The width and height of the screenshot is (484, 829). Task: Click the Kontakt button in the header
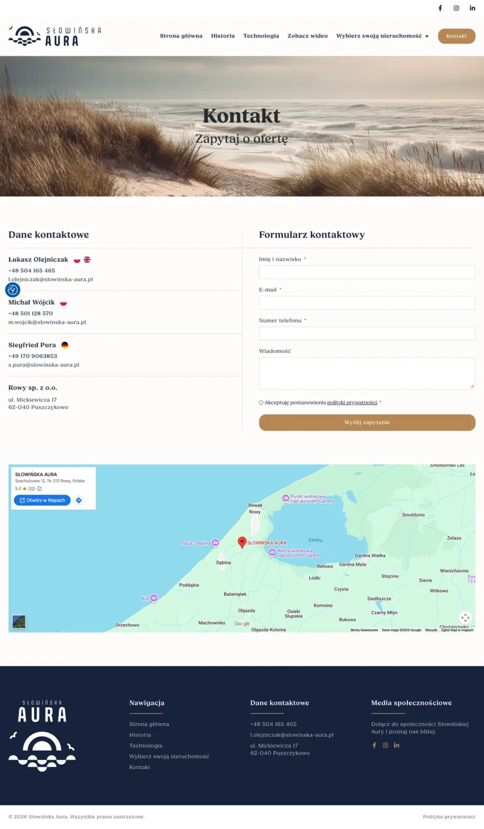(x=457, y=36)
